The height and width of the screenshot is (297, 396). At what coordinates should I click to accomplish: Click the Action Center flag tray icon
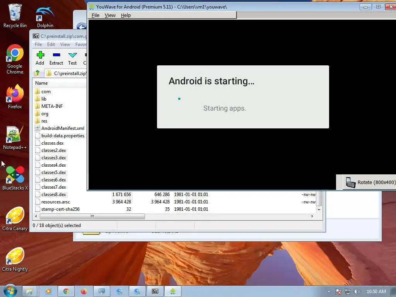point(338,292)
